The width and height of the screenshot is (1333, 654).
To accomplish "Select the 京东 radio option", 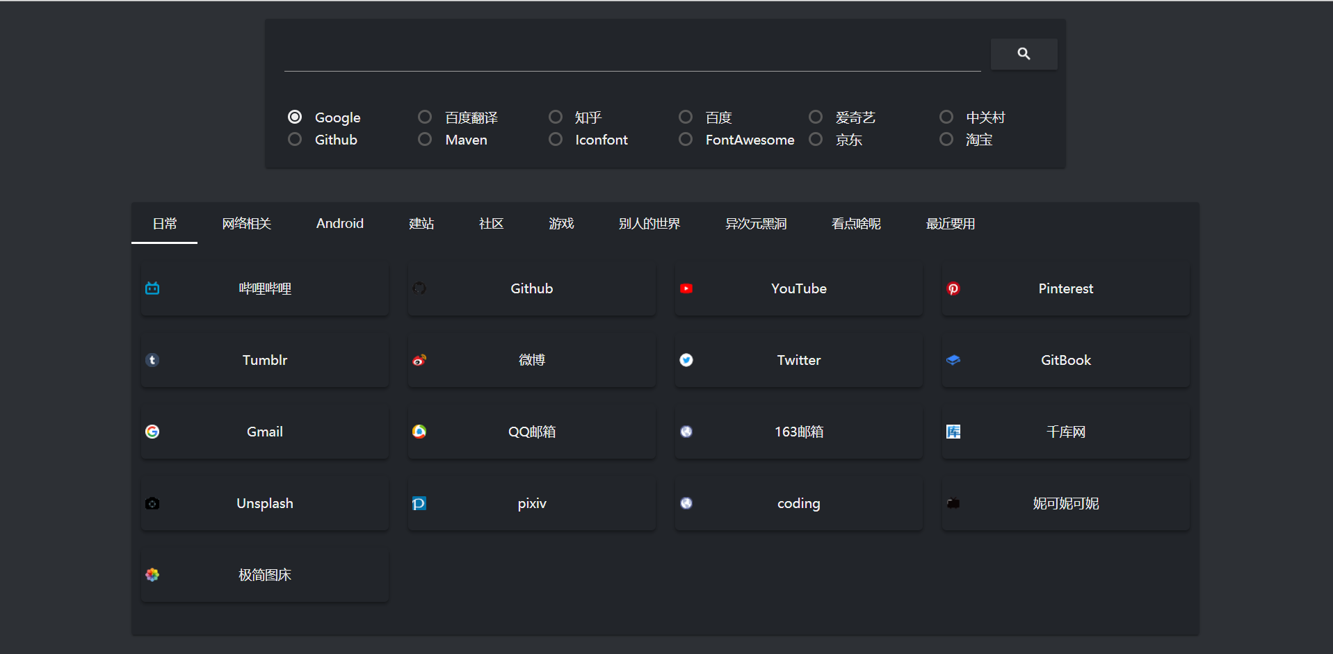I will click(816, 139).
